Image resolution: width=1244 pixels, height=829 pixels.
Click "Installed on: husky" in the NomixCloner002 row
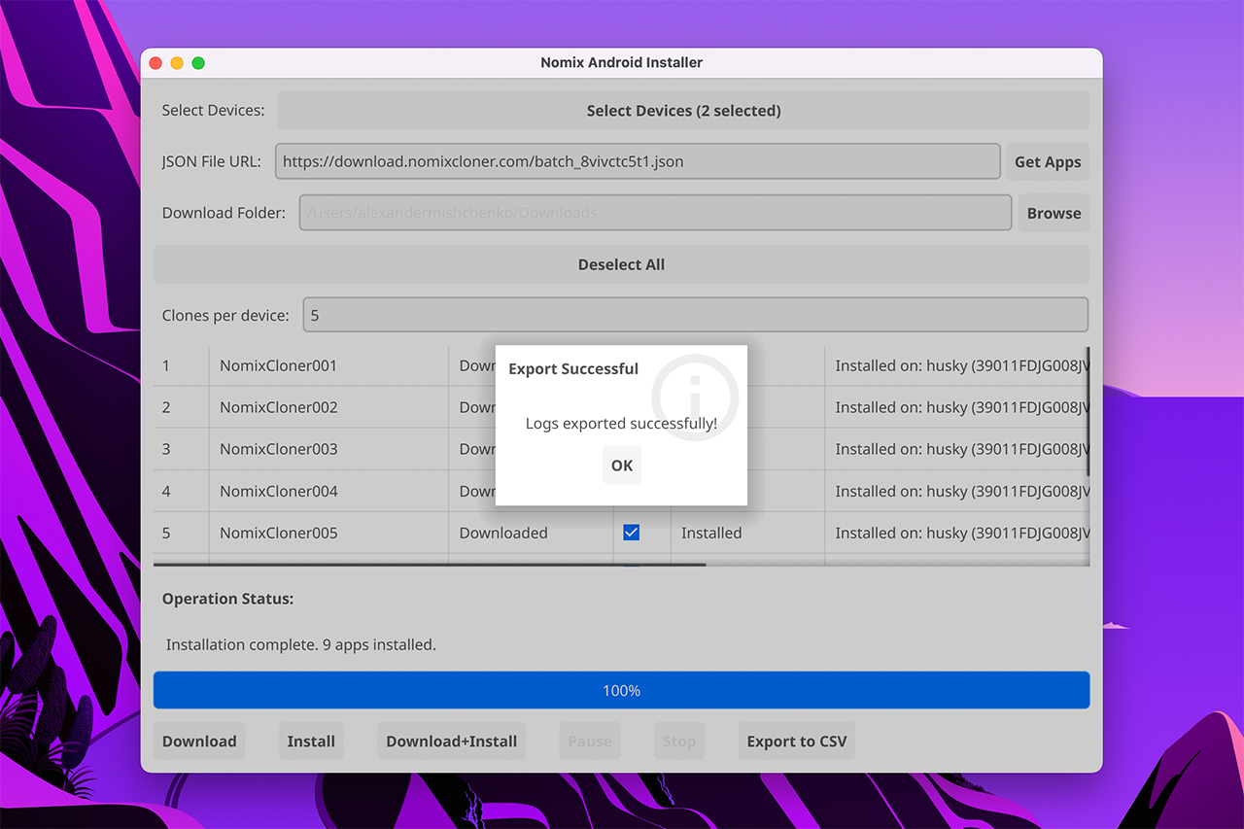coord(957,407)
